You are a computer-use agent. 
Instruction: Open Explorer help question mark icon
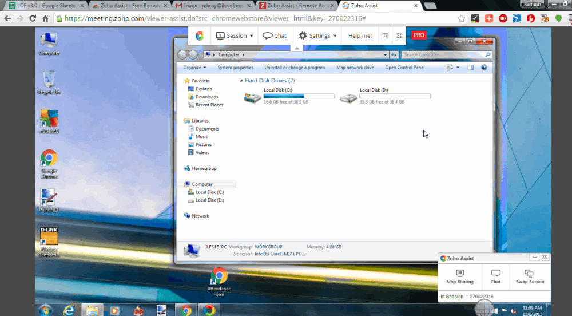point(484,68)
